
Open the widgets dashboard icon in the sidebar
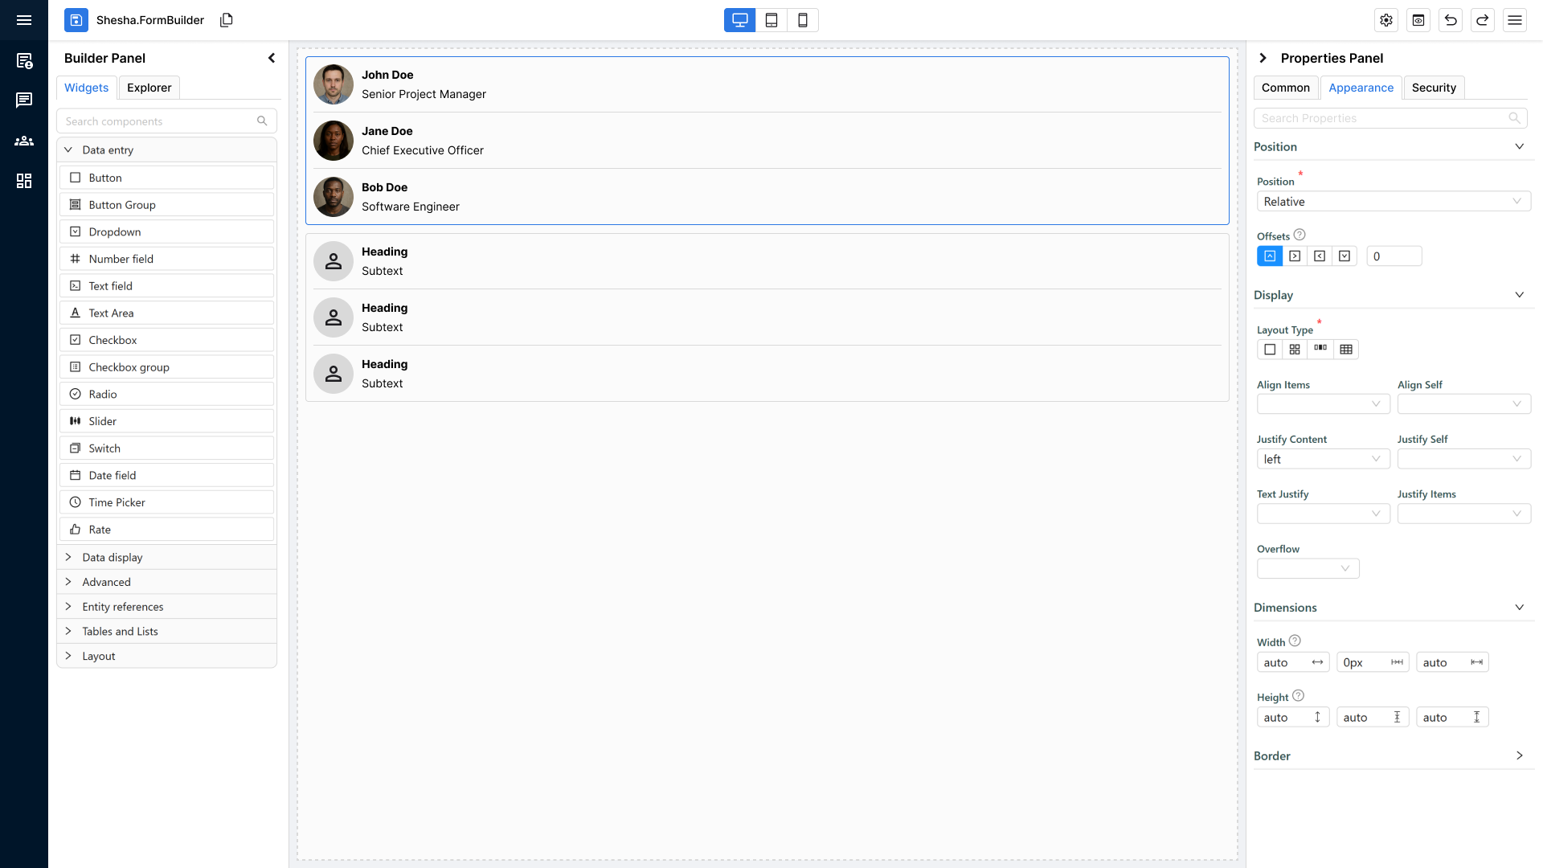tap(24, 181)
